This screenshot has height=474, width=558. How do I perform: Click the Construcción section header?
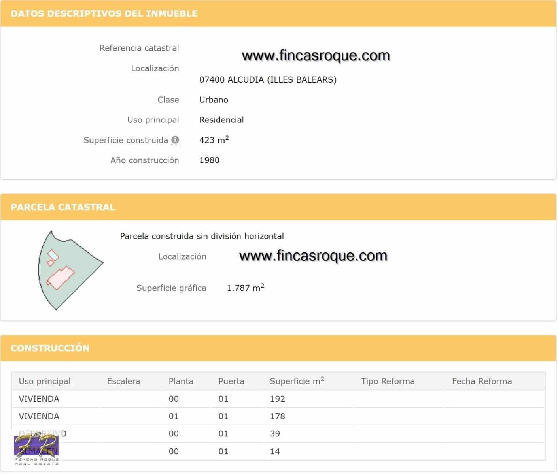click(x=50, y=348)
